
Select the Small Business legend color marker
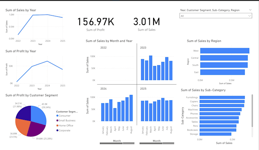[57, 120]
